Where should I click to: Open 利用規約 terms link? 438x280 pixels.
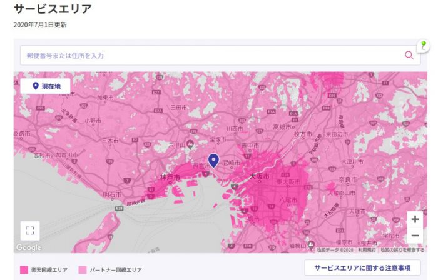click(367, 250)
